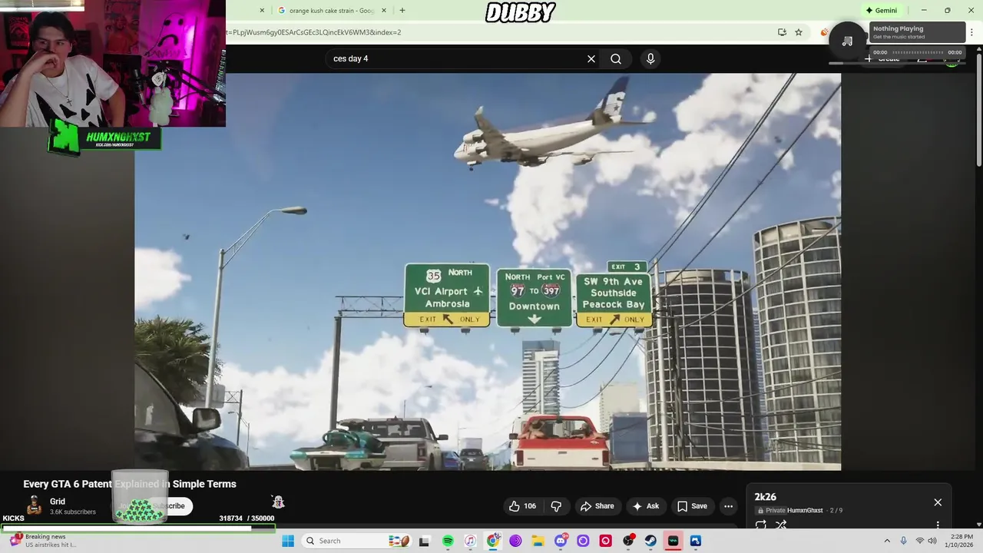
Task: Click the Nothing Playing widget title
Action: click(898, 29)
